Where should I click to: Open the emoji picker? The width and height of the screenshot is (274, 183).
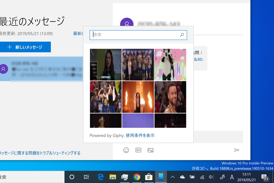pos(126,150)
